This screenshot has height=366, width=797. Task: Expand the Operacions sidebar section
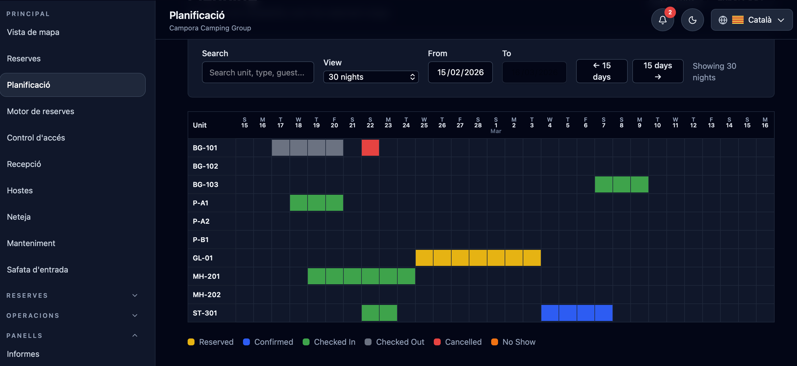(x=135, y=316)
